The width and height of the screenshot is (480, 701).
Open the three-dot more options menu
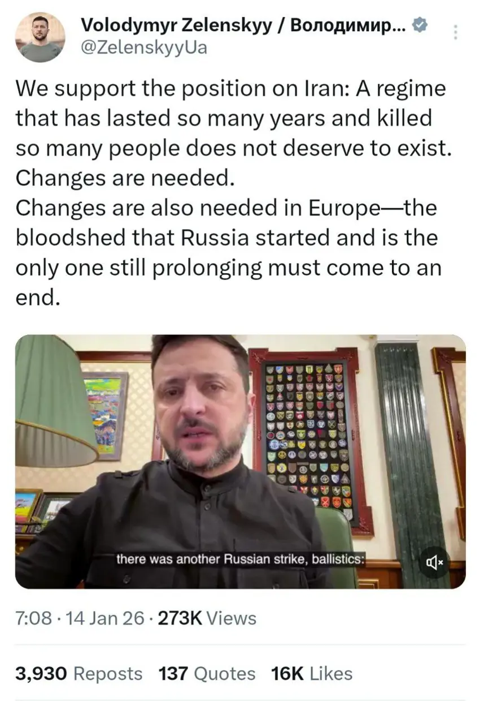pyautogui.click(x=456, y=31)
